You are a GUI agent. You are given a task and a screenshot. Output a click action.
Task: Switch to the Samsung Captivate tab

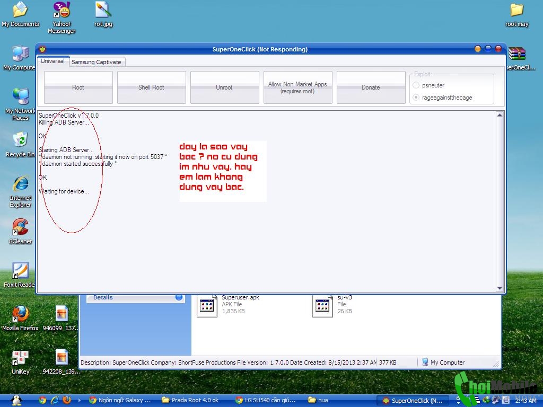click(97, 62)
